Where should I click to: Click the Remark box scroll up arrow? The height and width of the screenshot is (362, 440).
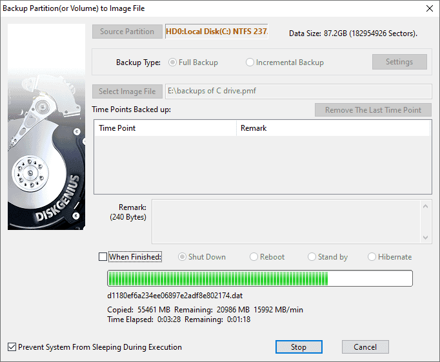tap(425, 206)
